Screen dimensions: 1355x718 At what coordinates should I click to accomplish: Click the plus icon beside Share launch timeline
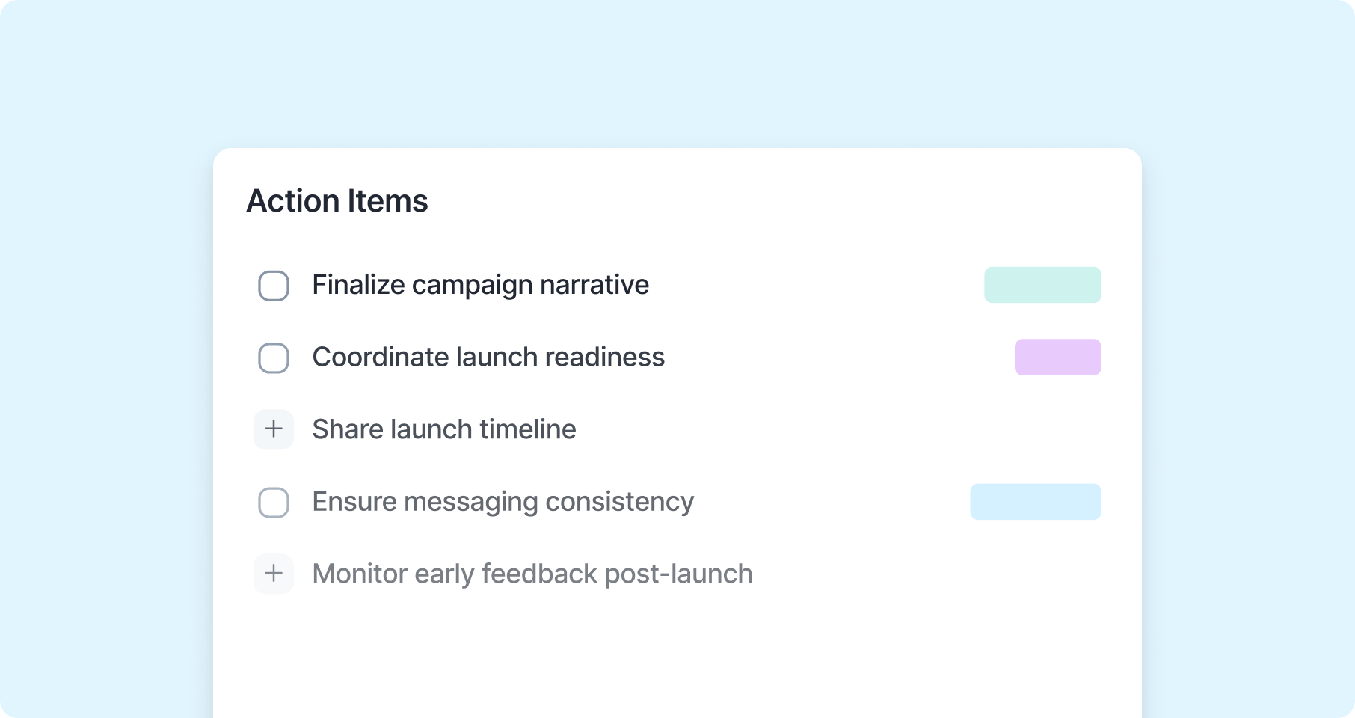tap(274, 429)
